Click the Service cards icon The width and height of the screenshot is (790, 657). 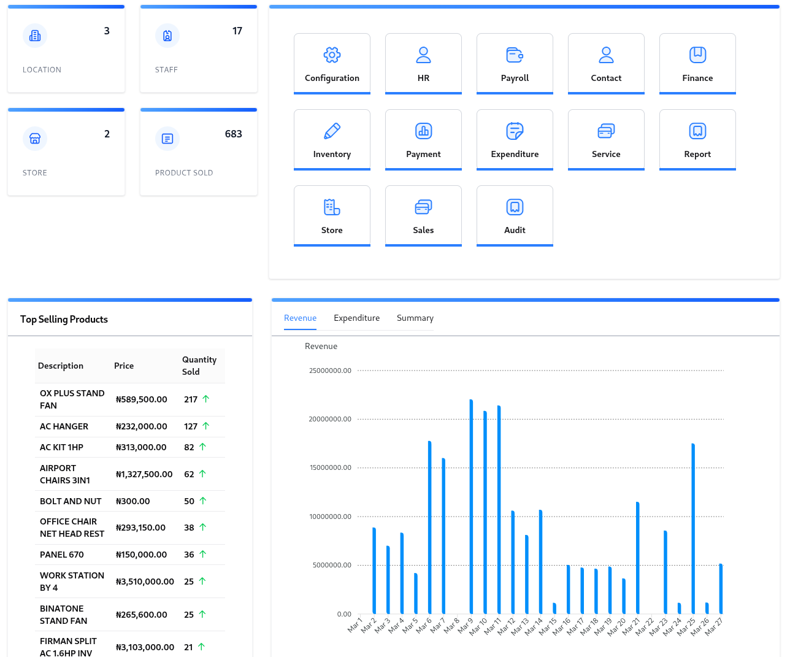pos(606,131)
